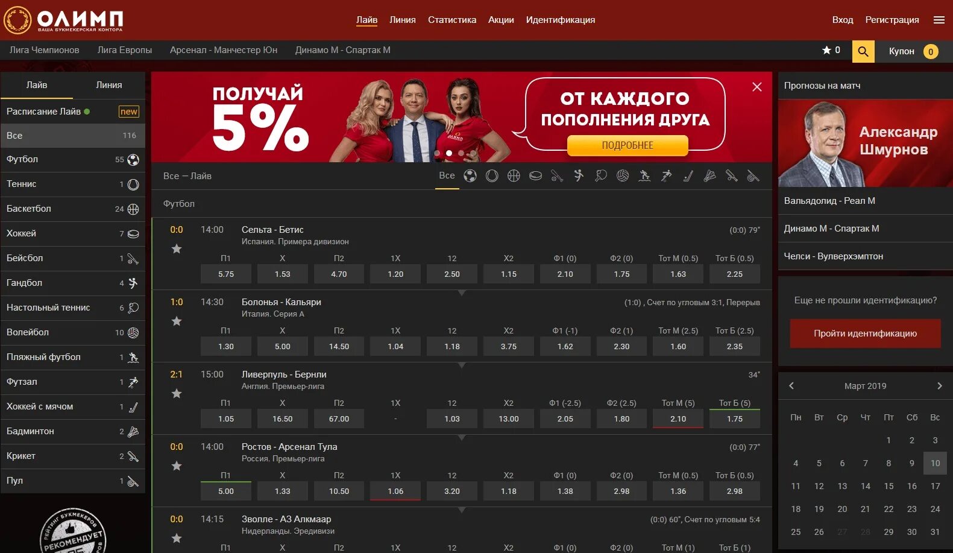Filter live events by handball icon
Viewport: 953px width, 553px height.
point(579,175)
